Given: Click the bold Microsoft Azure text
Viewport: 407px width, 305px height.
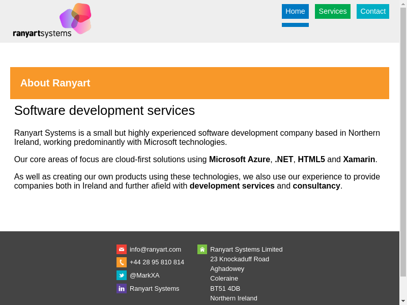Looking at the screenshot, I should pos(239,159).
